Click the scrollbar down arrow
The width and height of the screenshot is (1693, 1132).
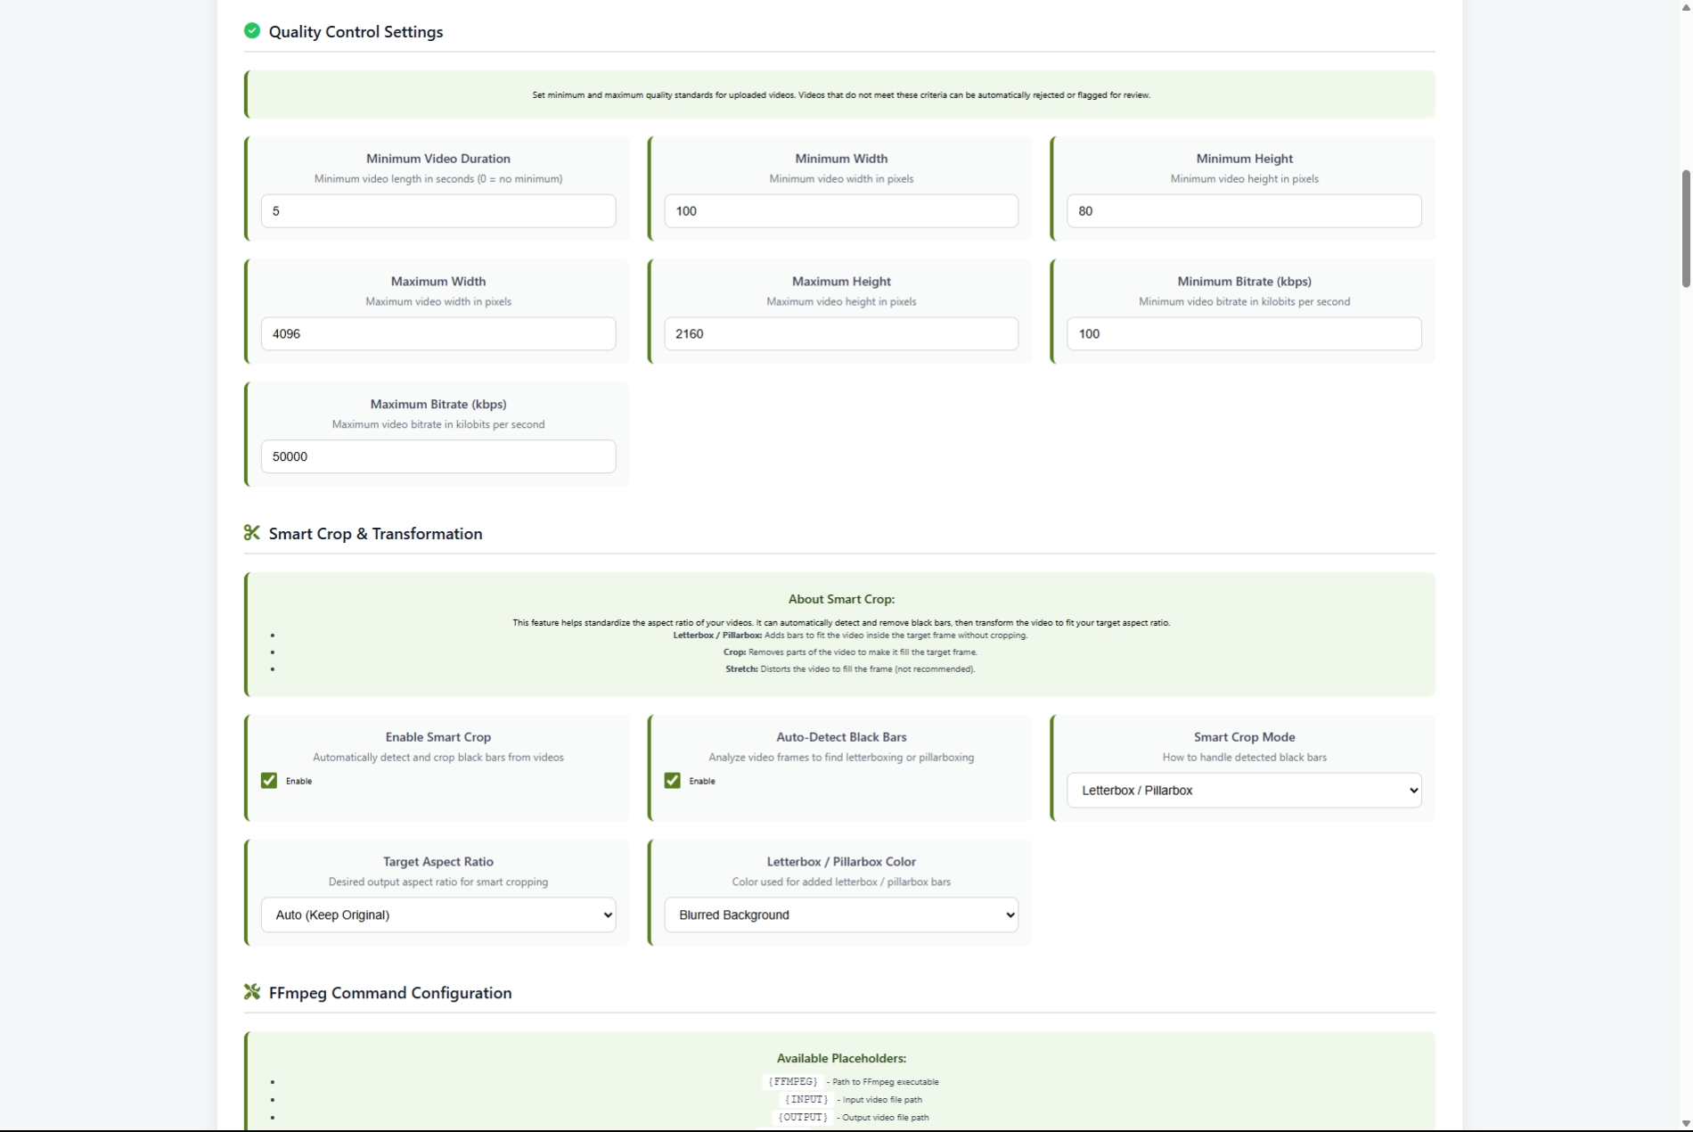(1685, 1124)
